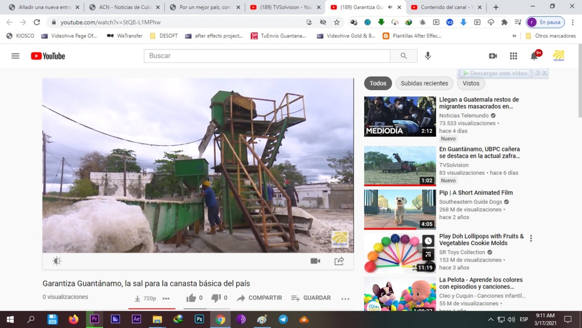Switch to the ACN - Noticias de Cuba tab
The width and height of the screenshot is (582, 328).
(124, 7)
